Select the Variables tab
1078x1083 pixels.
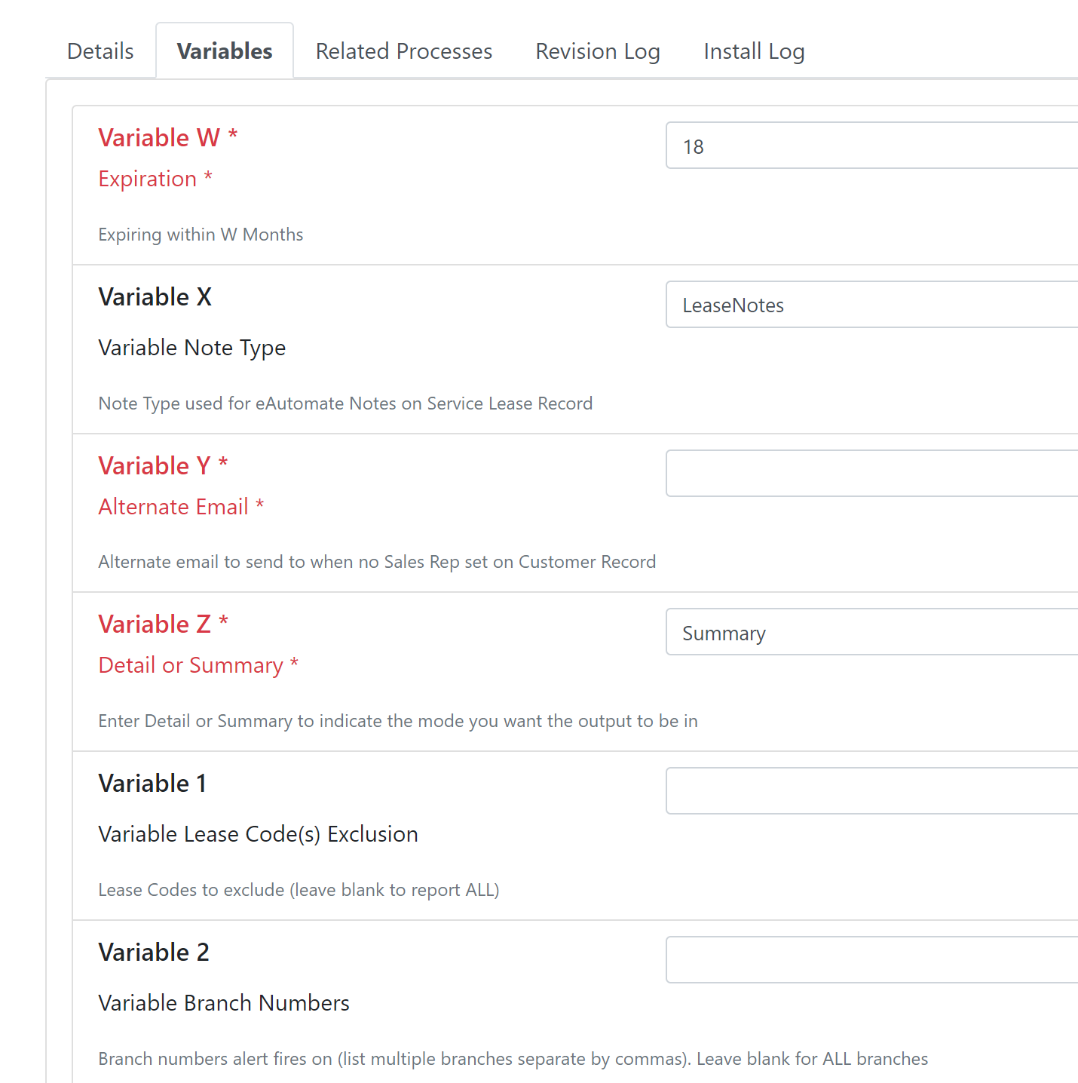coord(225,51)
